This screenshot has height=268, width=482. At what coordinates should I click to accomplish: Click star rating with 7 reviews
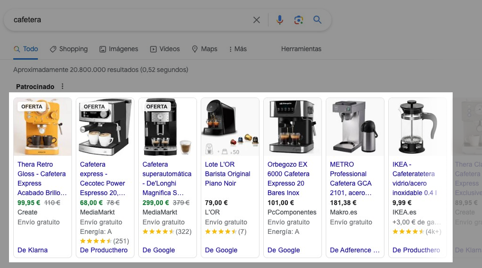[x=226, y=232]
